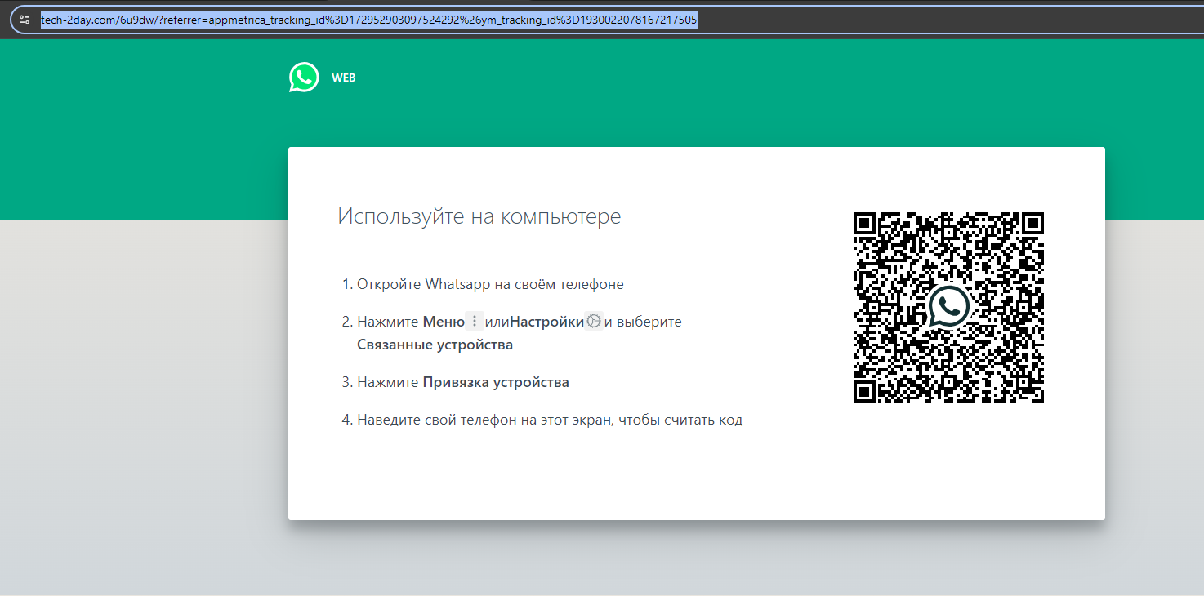Screen dimensions: 1204x596
Task: Click step 1 text Откройте Whatsapp на своём телефоне
Action: tap(490, 284)
